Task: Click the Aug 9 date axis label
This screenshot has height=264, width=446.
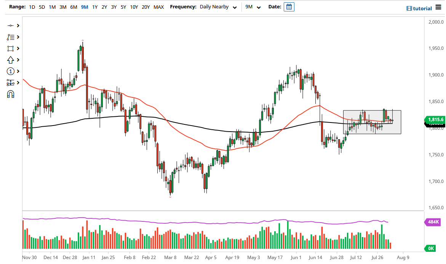Action: coord(403,258)
